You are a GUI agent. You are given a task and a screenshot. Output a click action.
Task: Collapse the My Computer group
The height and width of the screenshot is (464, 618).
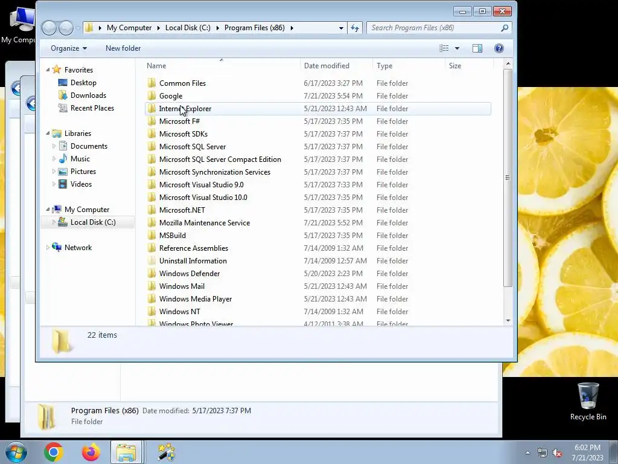coord(48,210)
